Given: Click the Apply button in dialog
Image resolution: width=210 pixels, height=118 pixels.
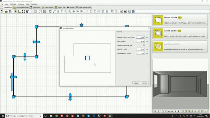Looking at the screenshot, I should (x=136, y=83).
